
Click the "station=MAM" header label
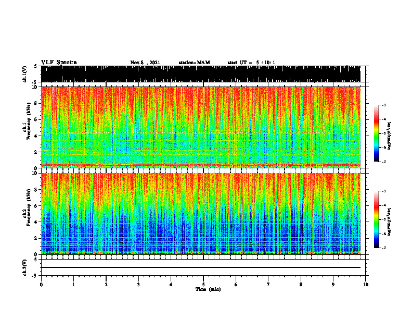pyautogui.click(x=194, y=63)
